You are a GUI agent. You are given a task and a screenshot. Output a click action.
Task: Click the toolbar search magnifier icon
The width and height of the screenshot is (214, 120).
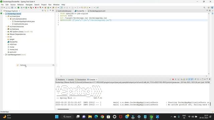coord(204,8)
